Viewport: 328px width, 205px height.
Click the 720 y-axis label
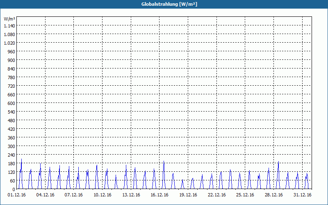click(x=11, y=86)
